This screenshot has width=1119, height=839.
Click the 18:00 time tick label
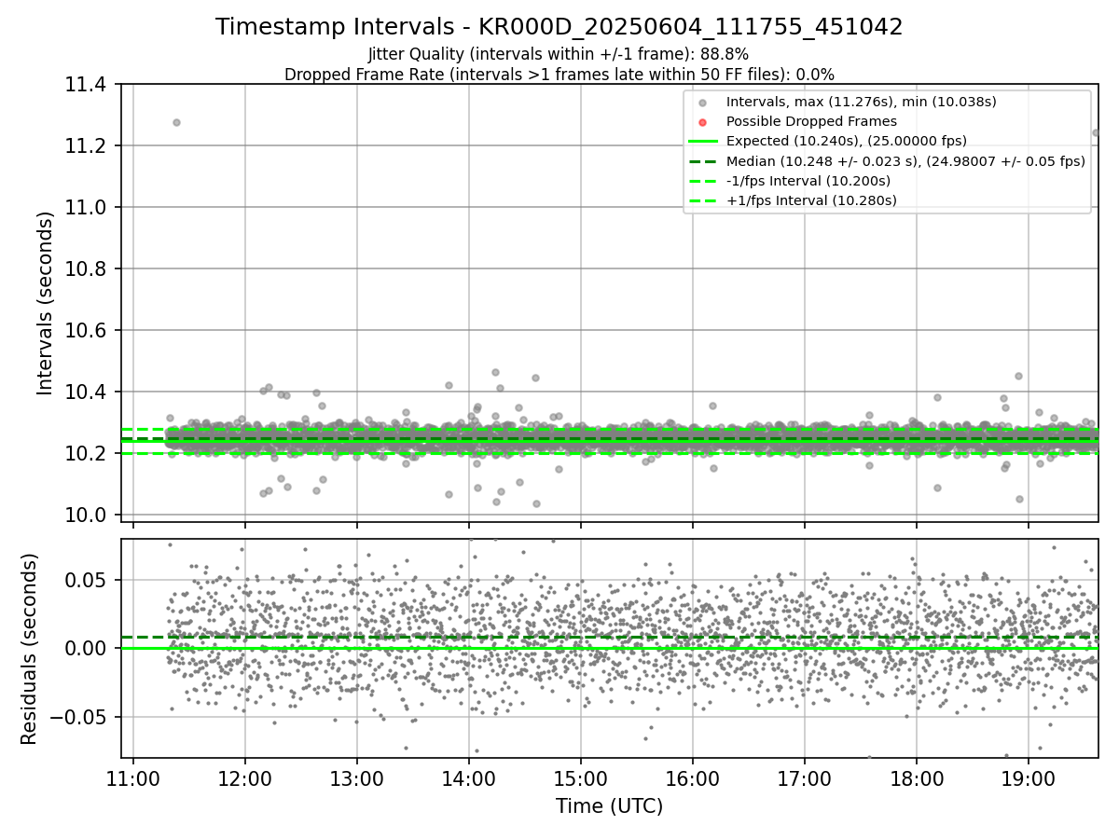pos(917,779)
